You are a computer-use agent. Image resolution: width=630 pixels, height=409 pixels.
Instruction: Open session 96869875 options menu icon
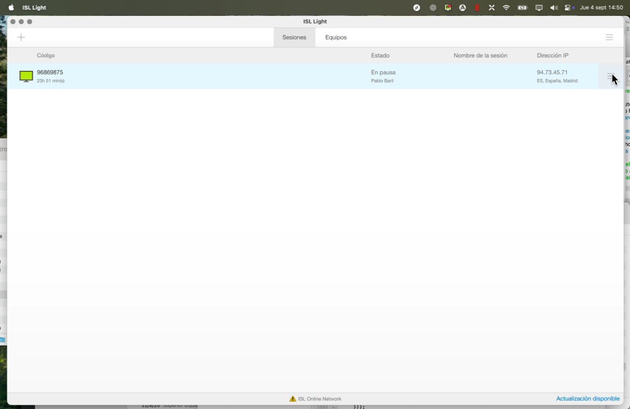click(x=610, y=76)
